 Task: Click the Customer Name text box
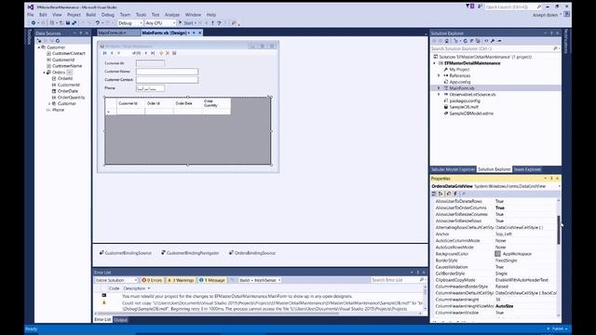(x=167, y=72)
